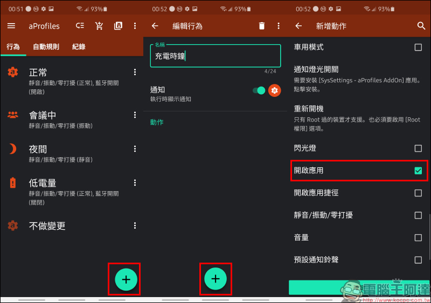Open aProfiles toolbar overflow menu
Image resolution: width=431 pixels, height=303 pixels.
coord(135,26)
